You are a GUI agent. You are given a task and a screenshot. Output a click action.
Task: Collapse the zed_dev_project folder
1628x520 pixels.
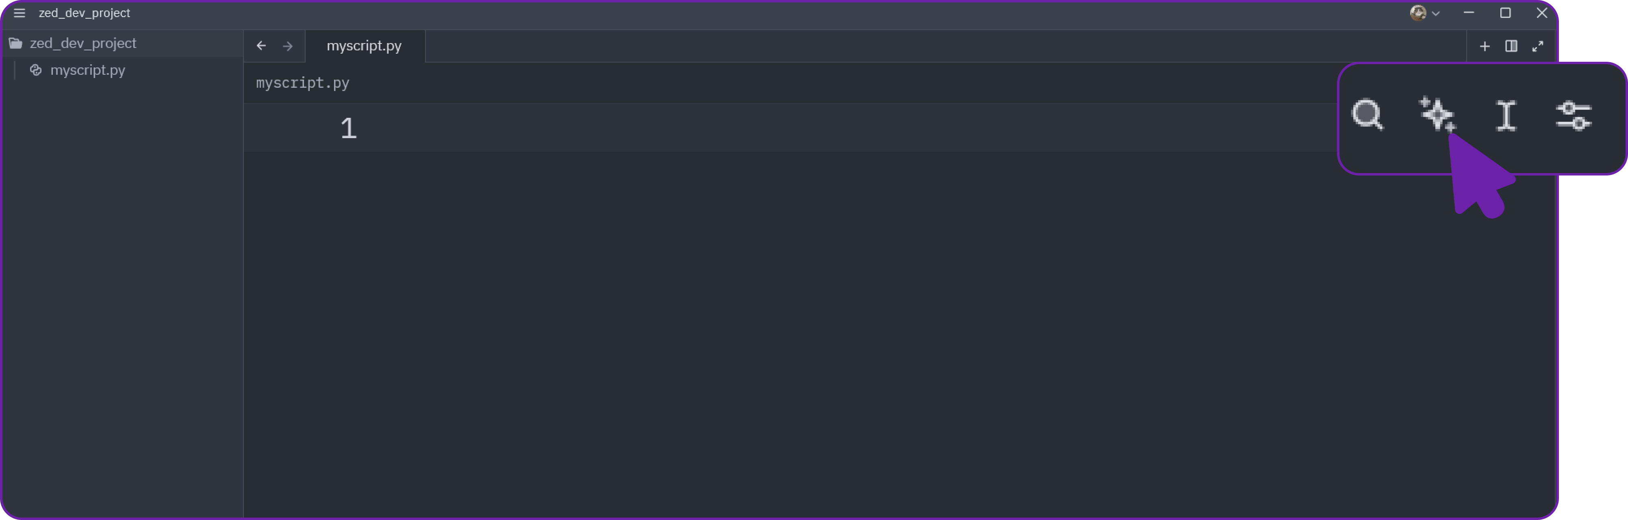point(83,42)
